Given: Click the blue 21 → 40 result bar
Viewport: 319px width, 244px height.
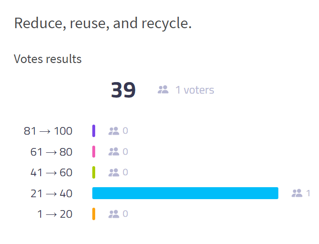Looking at the screenshot, I should (185, 193).
